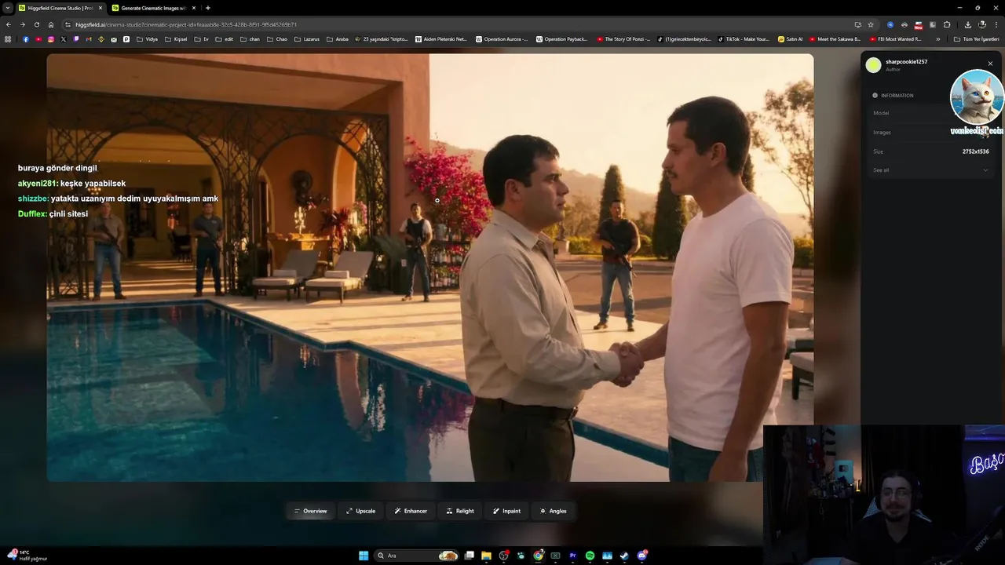Click the sharpcookie1257 author avatar
1005x565 pixels.
click(873, 65)
